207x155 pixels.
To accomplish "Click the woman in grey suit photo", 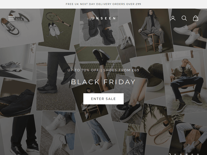I will click(x=152, y=32).
